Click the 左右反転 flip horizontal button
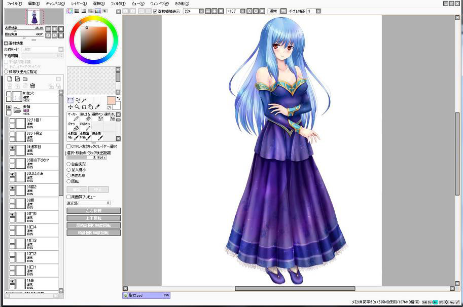Image resolution: width=463 pixels, height=307 pixels. pyautogui.click(x=94, y=211)
